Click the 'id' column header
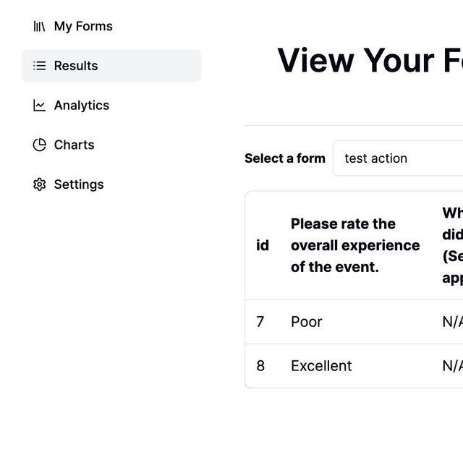Image resolution: width=463 pixels, height=463 pixels. coord(263,245)
